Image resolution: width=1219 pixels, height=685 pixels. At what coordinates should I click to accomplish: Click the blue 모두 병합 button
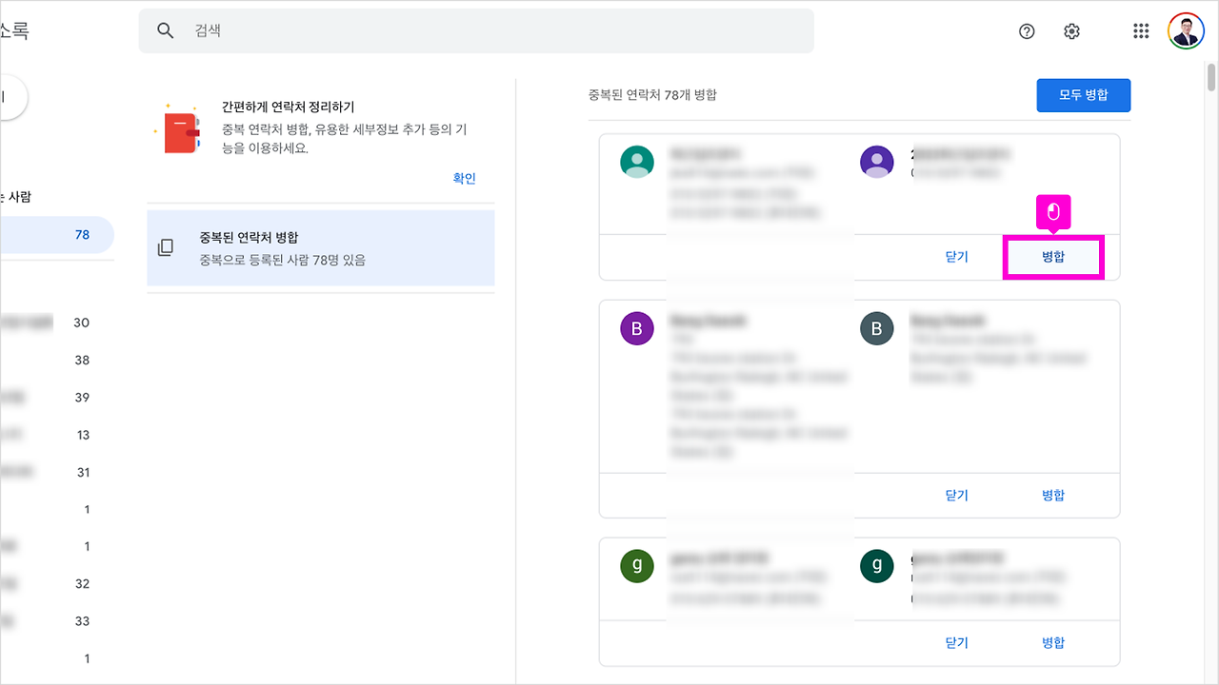(1083, 95)
